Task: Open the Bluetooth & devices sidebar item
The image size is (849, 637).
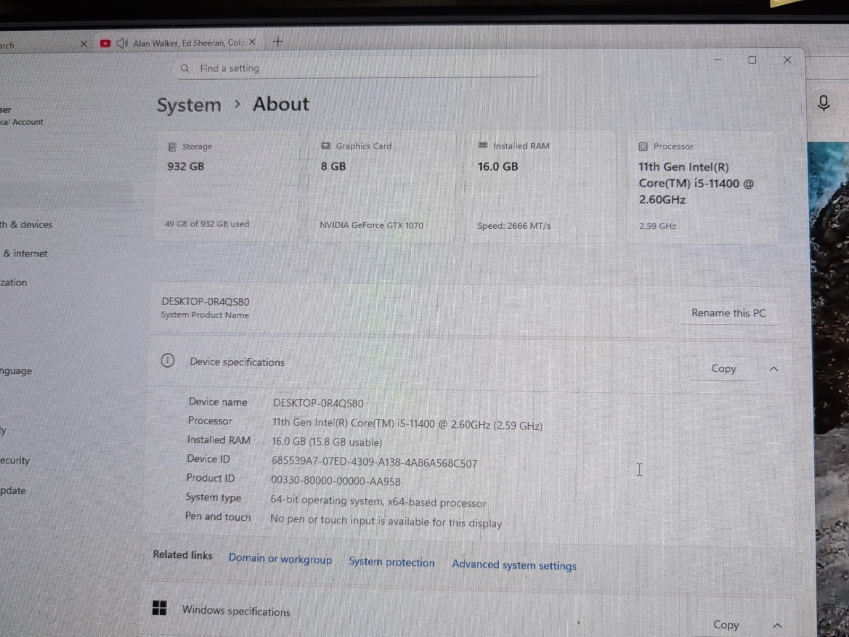Action: (27, 225)
